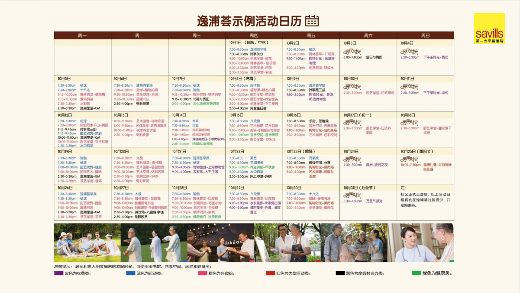Screen dimensions: 520x293
Task: Click the date label 10月25日（重阳节）
Action: 417,152
